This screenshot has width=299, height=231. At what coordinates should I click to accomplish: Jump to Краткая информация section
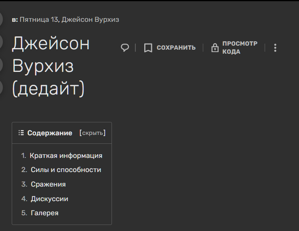(66, 156)
